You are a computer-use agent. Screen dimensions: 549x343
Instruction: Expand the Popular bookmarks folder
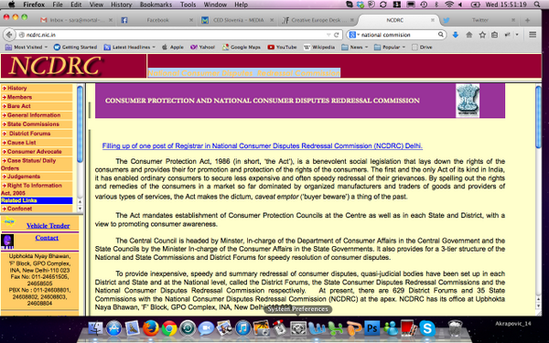[x=390, y=47]
